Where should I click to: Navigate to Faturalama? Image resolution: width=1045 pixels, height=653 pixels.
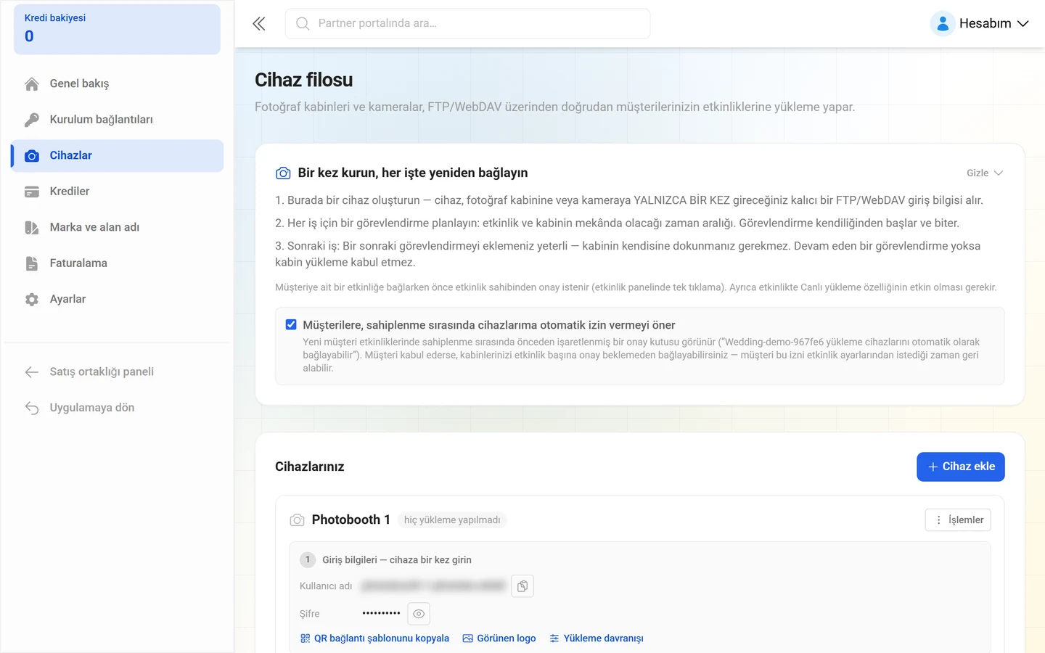point(117,263)
